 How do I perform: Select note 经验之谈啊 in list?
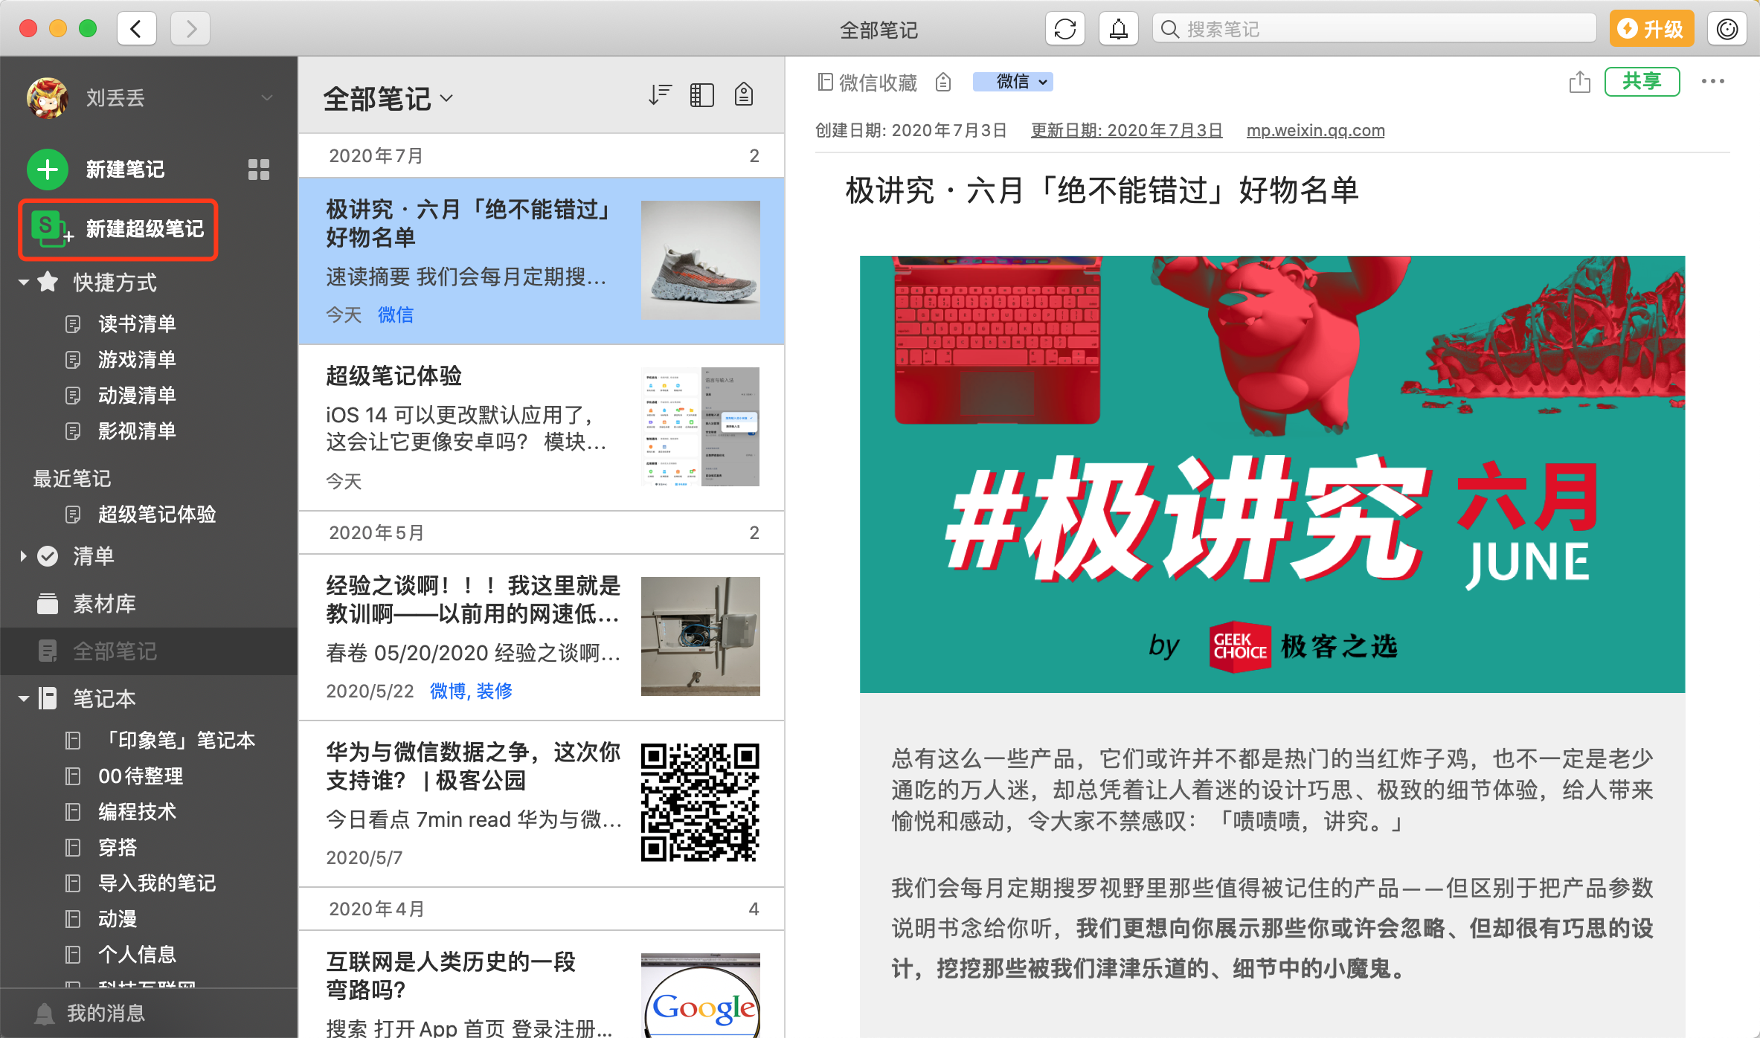[x=542, y=637]
